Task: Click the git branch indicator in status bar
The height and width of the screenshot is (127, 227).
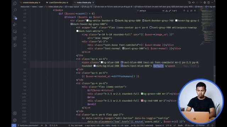Action: tap(28, 126)
